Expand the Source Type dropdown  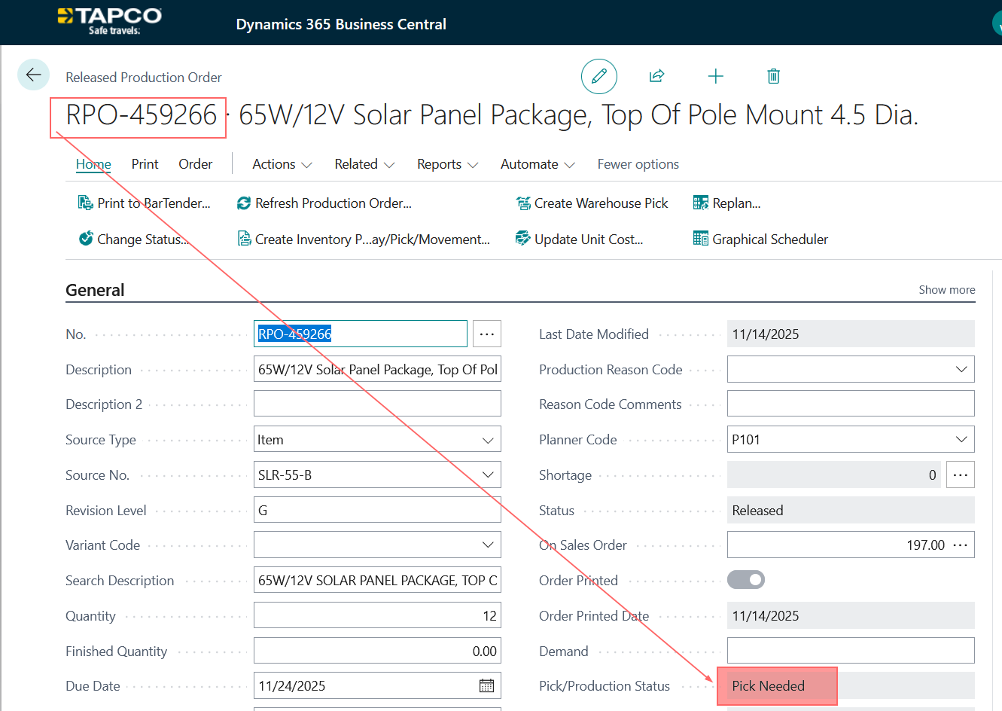[488, 440]
